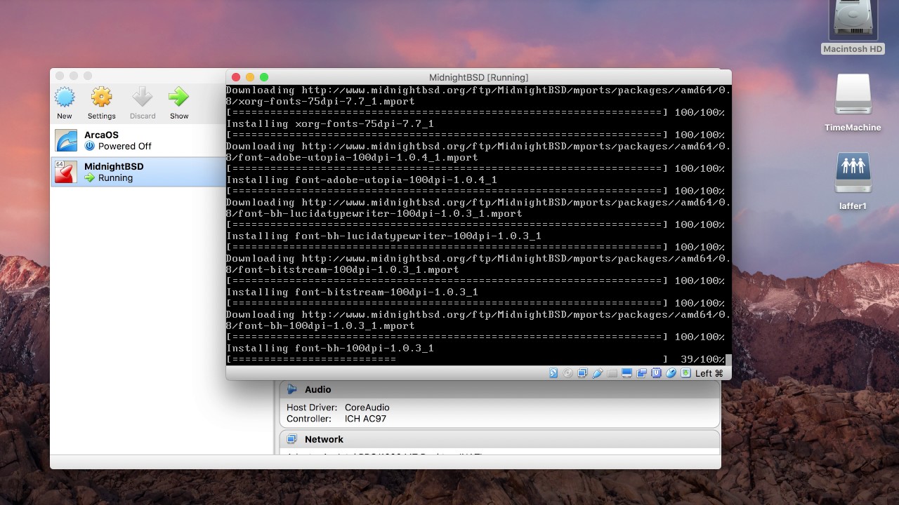This screenshot has height=505, width=899.
Task: Click the Left ⌘ host key indicator
Action: (x=709, y=373)
